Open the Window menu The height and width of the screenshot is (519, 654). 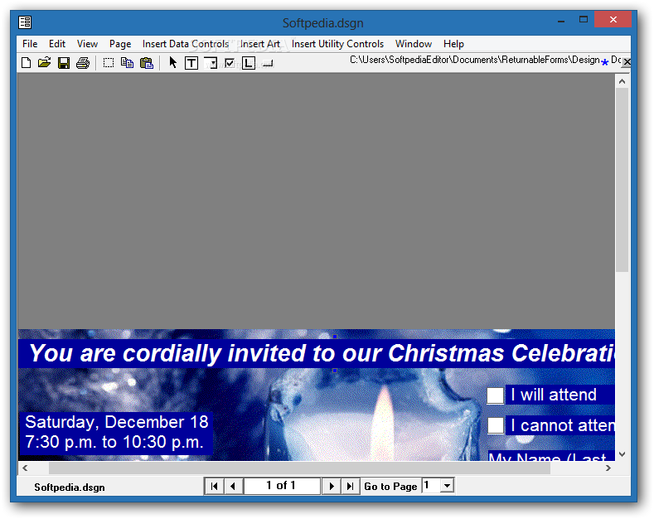(x=414, y=44)
